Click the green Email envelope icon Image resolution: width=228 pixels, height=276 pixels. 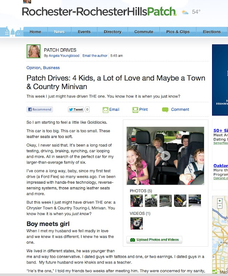[105, 110]
